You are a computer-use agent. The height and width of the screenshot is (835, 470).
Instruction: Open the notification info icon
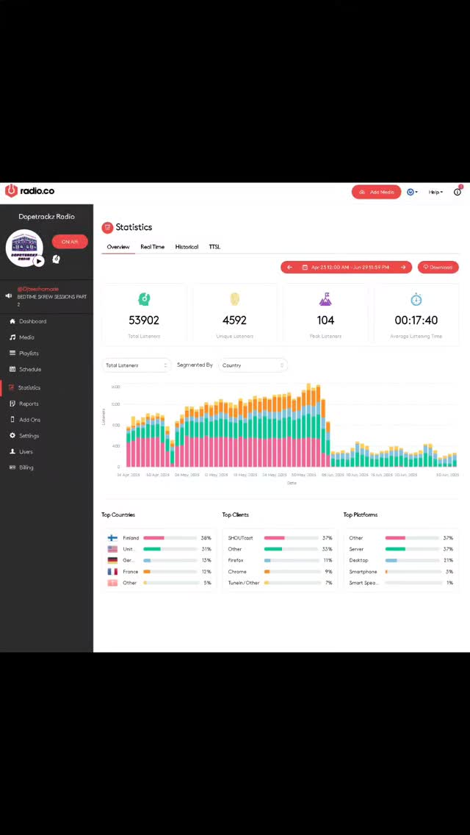point(458,192)
